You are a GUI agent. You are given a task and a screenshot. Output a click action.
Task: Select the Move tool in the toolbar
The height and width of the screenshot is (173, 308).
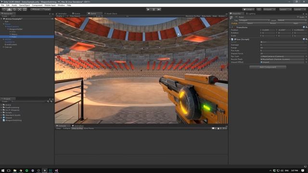click(x=9, y=10)
